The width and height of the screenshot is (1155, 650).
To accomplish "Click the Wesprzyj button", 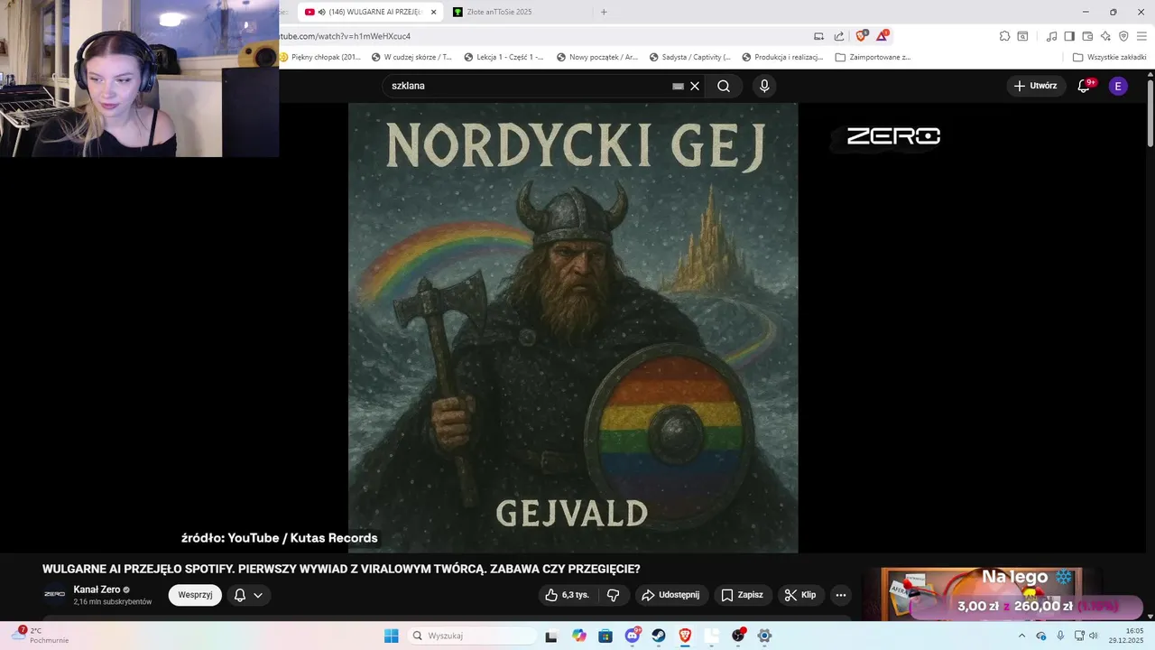I will click(195, 595).
